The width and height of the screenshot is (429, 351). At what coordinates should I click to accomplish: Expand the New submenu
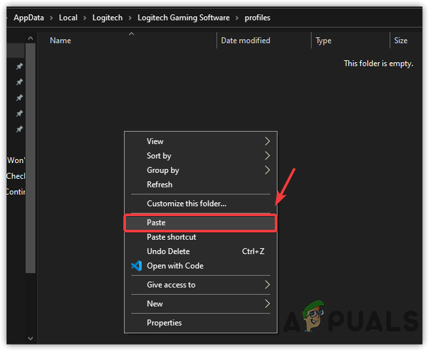[x=201, y=304]
